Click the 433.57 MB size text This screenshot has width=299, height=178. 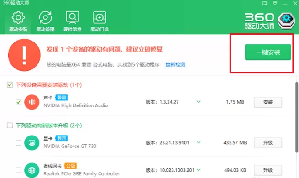coord(235,143)
